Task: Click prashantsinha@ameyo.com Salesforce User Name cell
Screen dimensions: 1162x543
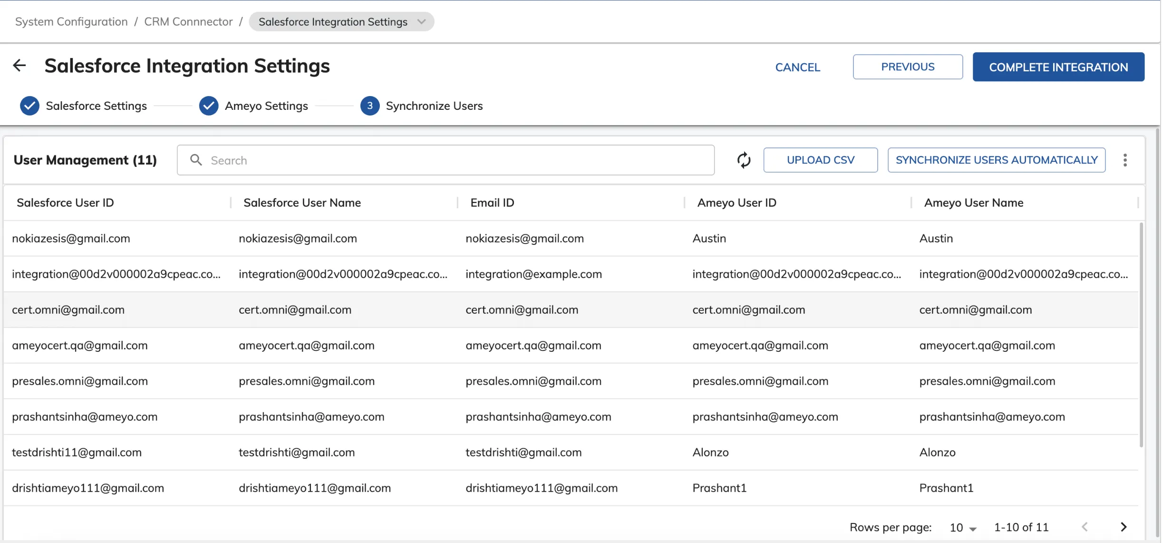Action: (311, 417)
